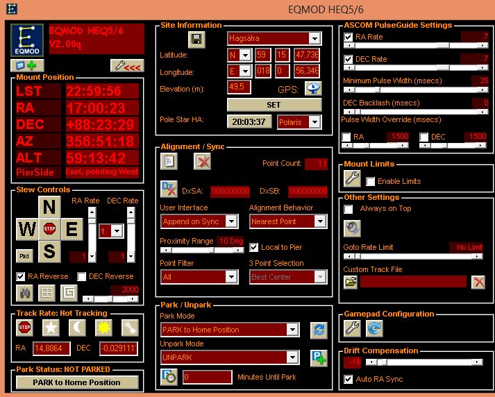Save site information with floppy disk icon
This screenshot has width=495, height=397.
[x=196, y=40]
